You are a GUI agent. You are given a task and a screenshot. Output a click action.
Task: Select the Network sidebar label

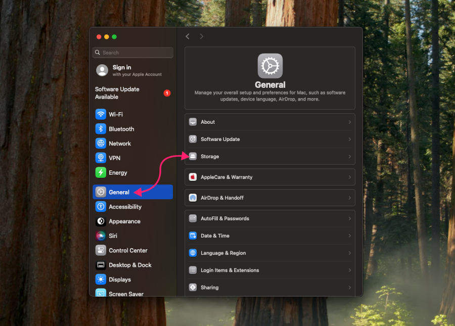tap(120, 144)
